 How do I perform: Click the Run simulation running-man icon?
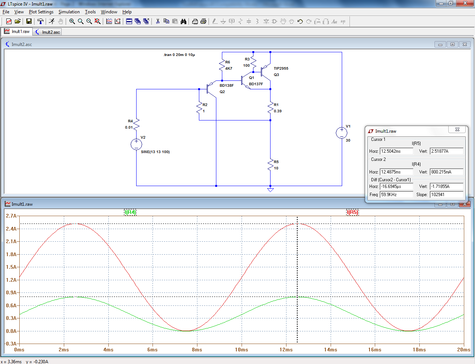point(52,21)
